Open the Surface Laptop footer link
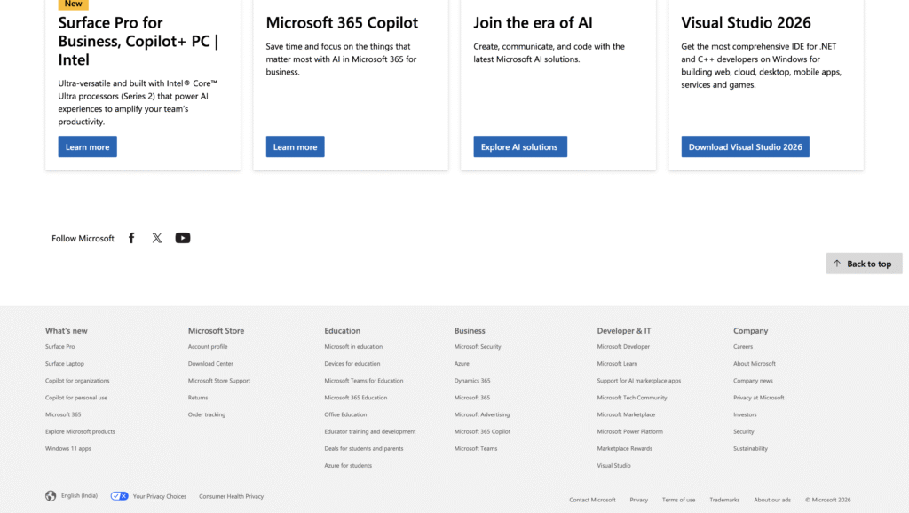The height and width of the screenshot is (513, 909). 65,364
